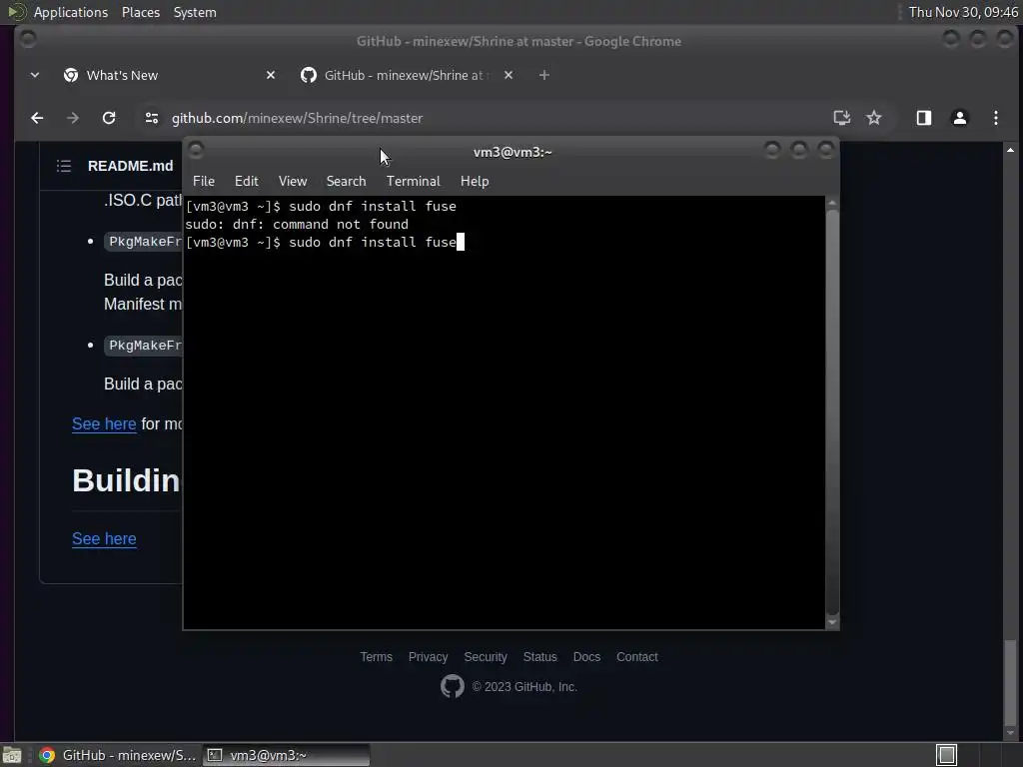Click the terminal scrollbar down arrow

[832, 622]
